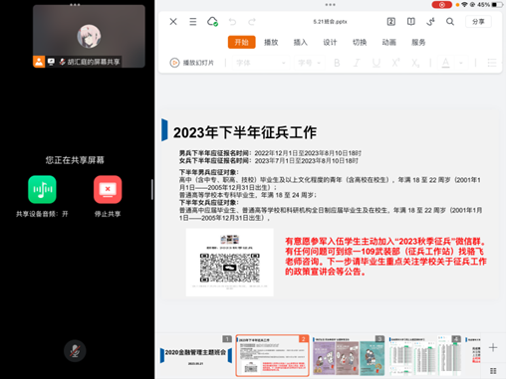
Task: Tap the screen share indicator icon
Action: pyautogui.click(x=51, y=62)
